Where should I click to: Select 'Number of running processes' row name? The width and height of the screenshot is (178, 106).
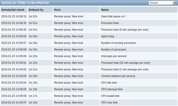(118, 43)
